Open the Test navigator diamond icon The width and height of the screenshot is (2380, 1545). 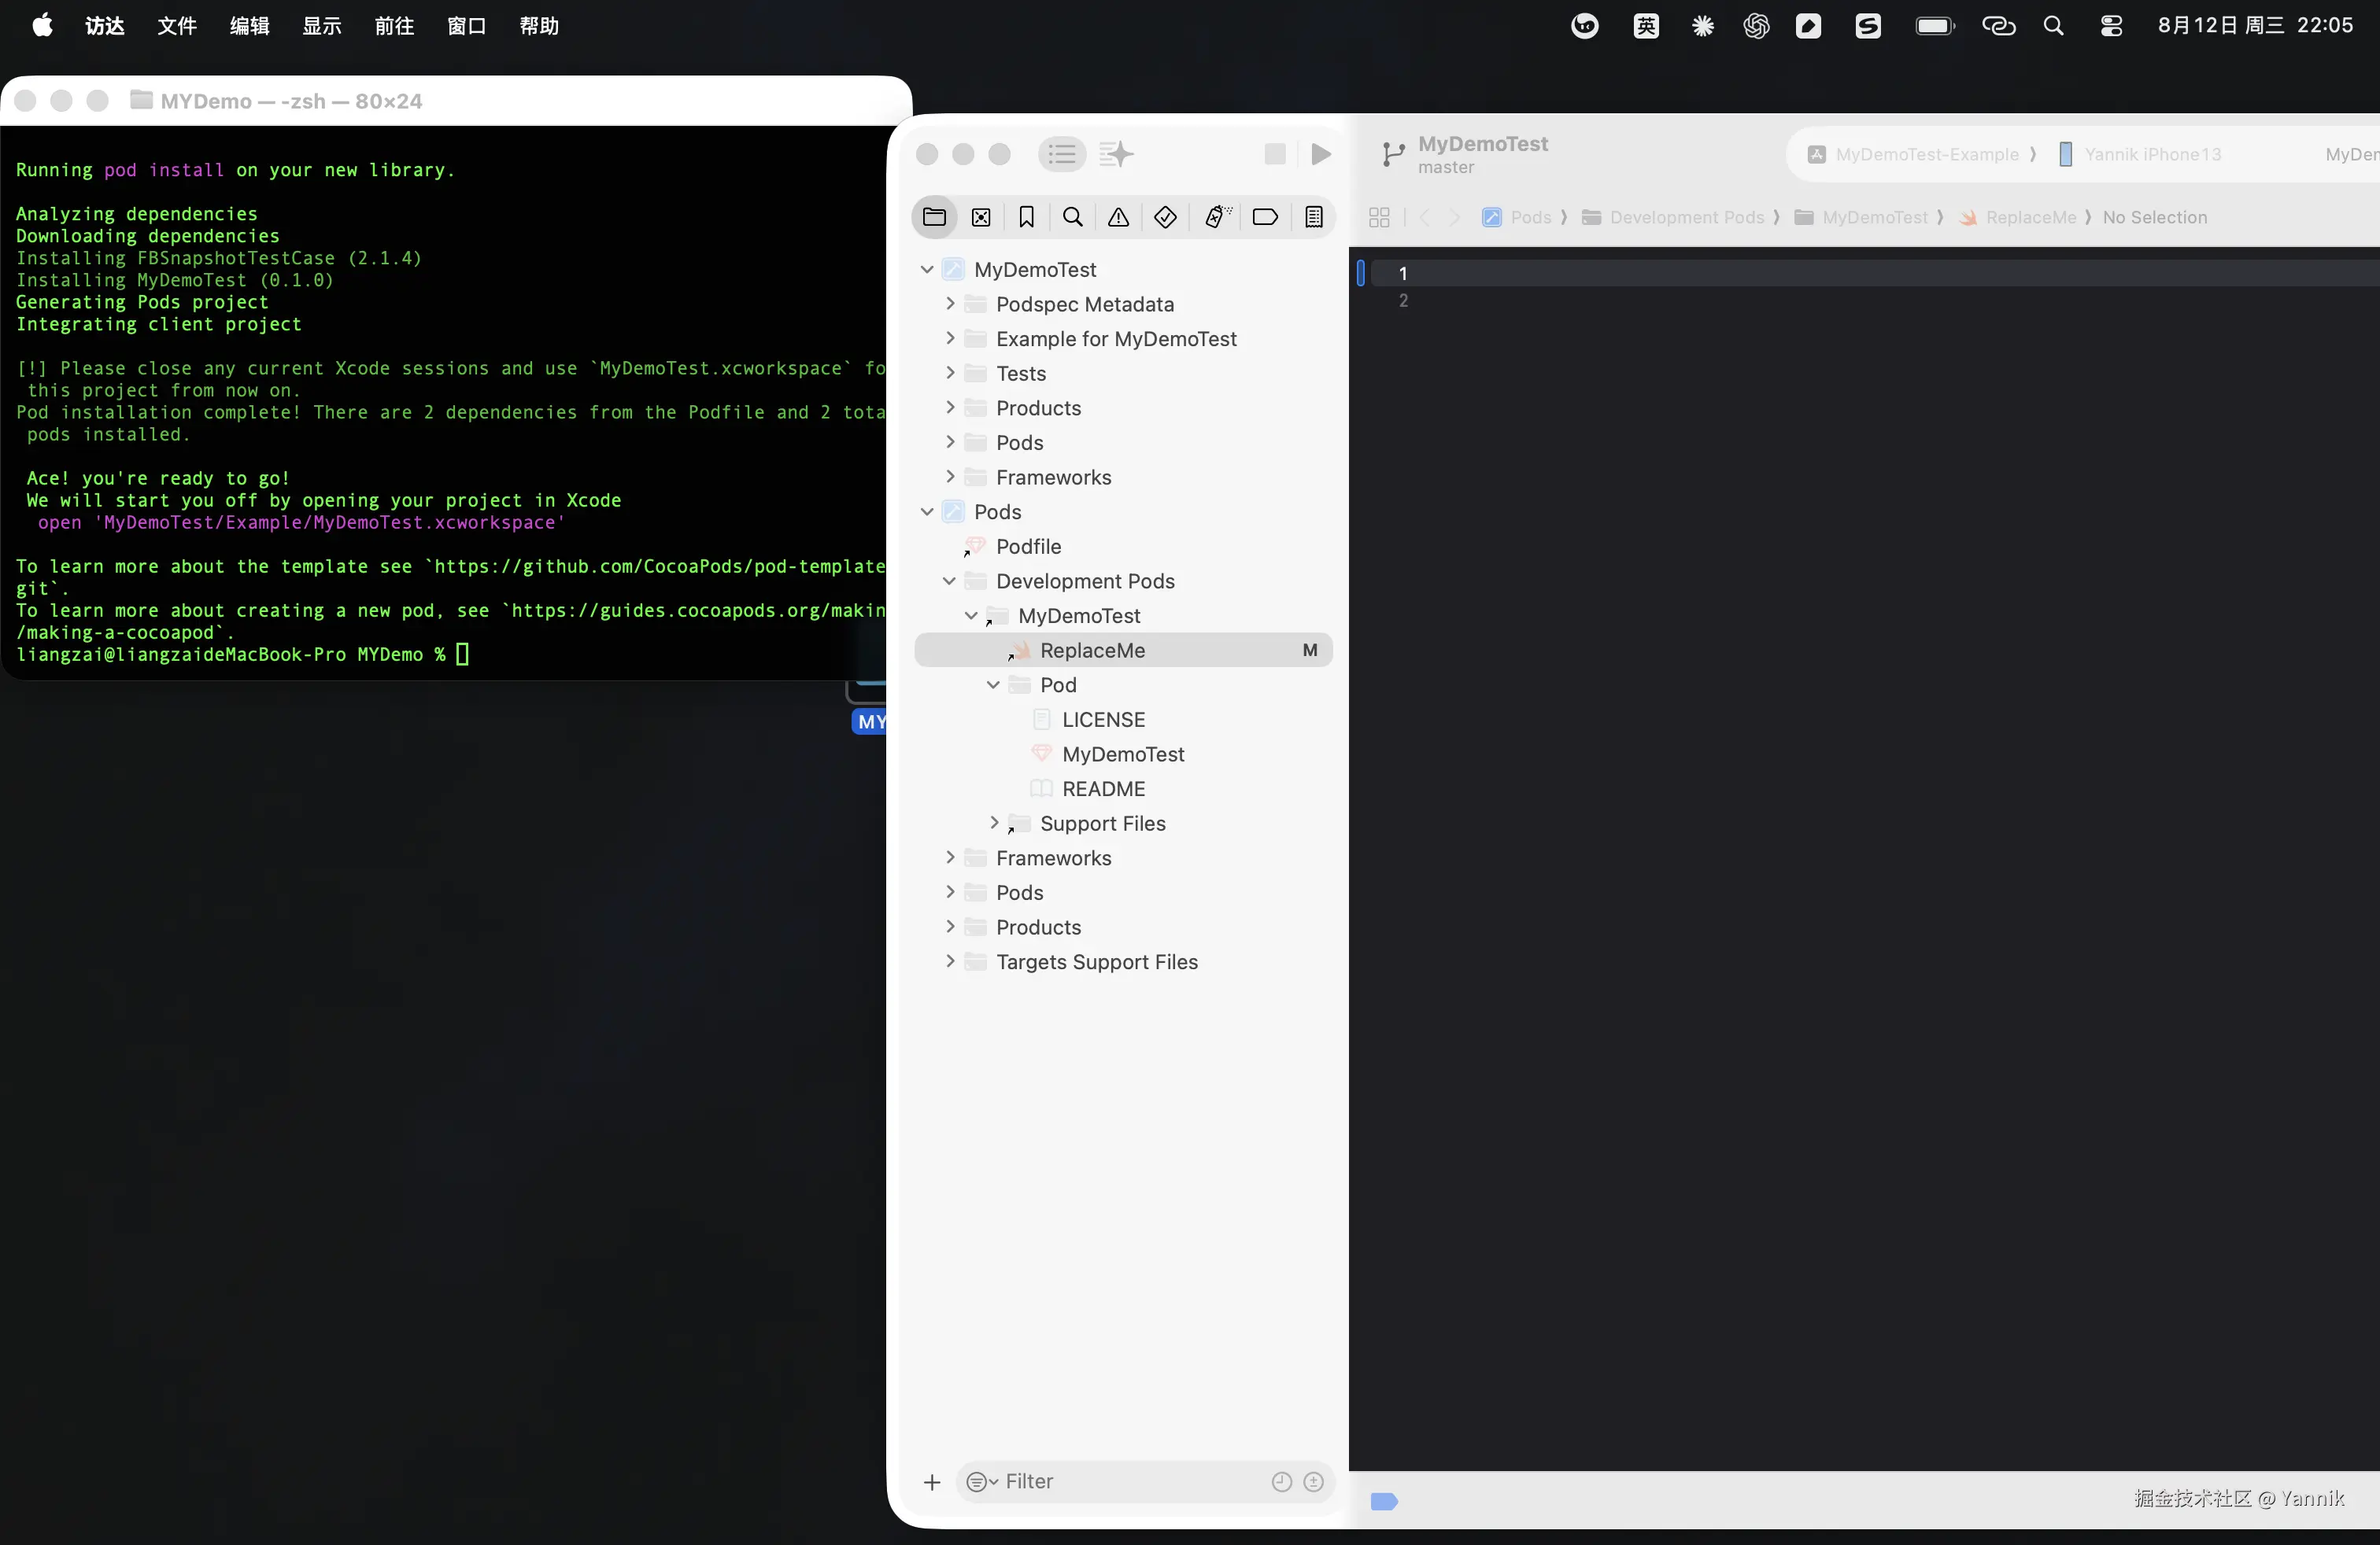[x=1165, y=217]
